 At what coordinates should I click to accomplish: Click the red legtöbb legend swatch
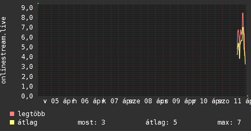12,114
